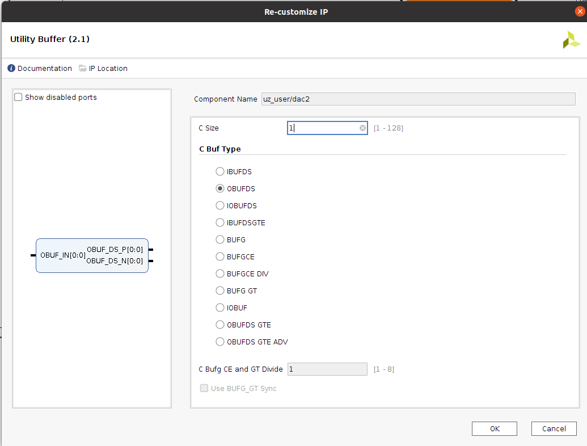This screenshot has width=587, height=446.
Task: Choose IBUFDSGTE buffer type
Action: point(220,222)
